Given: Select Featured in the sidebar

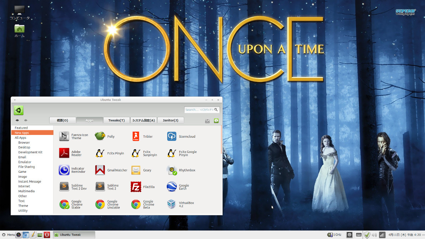Looking at the screenshot, I should pos(32,128).
